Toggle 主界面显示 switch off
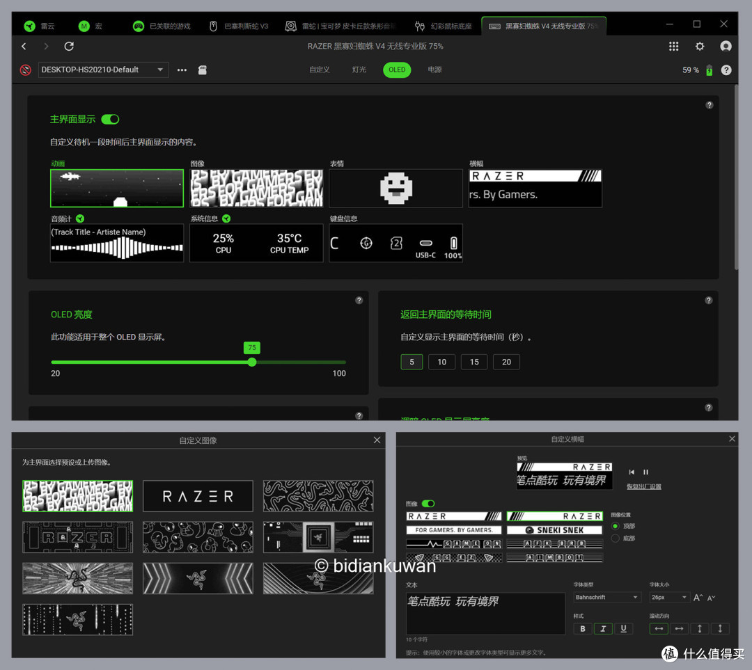Image resolution: width=752 pixels, height=670 pixels. coord(110,120)
